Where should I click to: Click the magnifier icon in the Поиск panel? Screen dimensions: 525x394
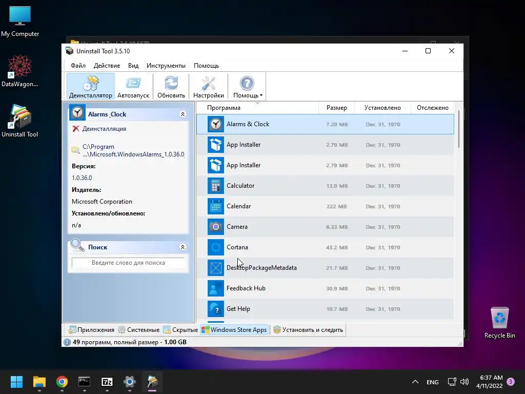77,246
